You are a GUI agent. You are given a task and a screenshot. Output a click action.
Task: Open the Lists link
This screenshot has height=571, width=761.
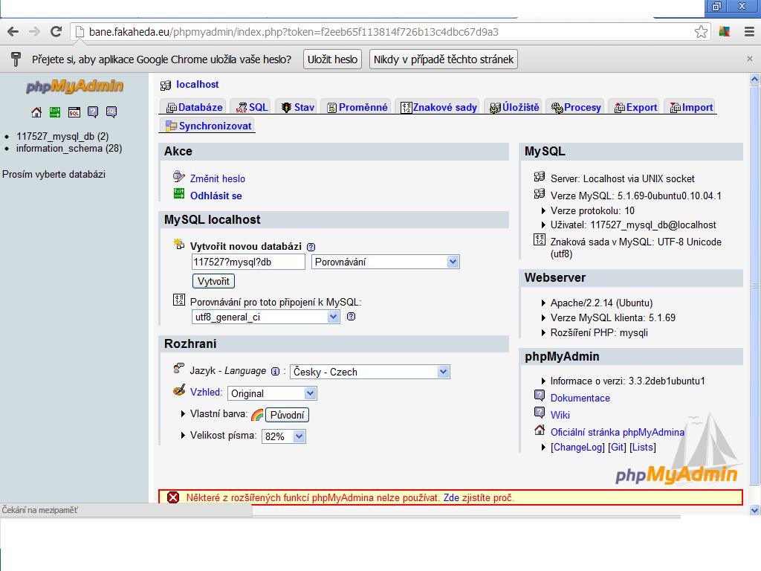643,447
